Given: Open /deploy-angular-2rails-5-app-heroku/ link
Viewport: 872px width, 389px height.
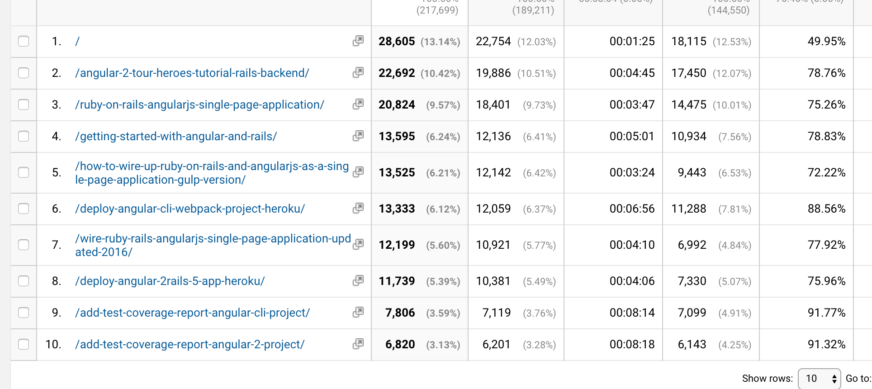Looking at the screenshot, I should [x=170, y=281].
